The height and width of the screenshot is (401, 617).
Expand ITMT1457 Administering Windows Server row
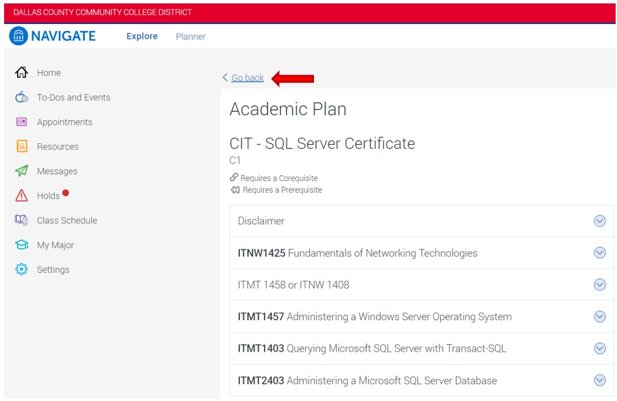point(600,317)
